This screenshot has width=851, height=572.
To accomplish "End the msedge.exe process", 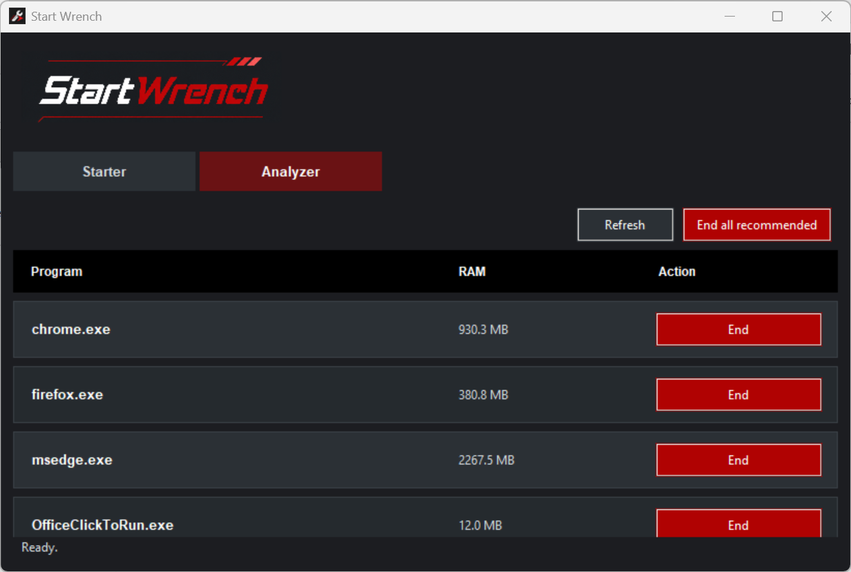I will (x=738, y=460).
